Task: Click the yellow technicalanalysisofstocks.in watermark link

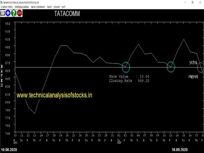Action: [x=54, y=96]
